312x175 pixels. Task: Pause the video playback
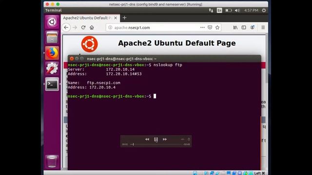156,140
